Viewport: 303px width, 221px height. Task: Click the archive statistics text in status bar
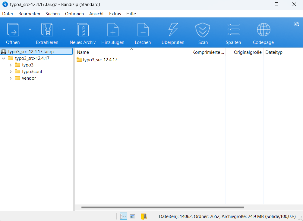click(x=227, y=216)
